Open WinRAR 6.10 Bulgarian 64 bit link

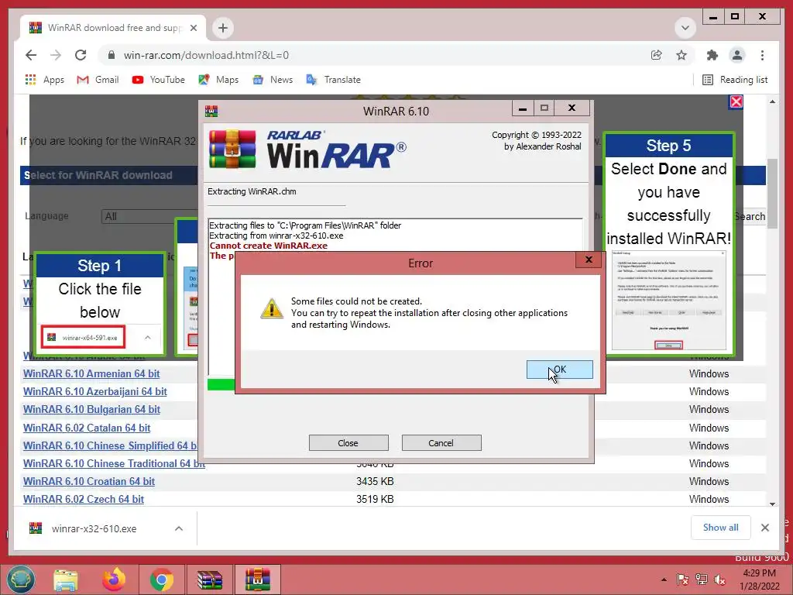tap(91, 409)
